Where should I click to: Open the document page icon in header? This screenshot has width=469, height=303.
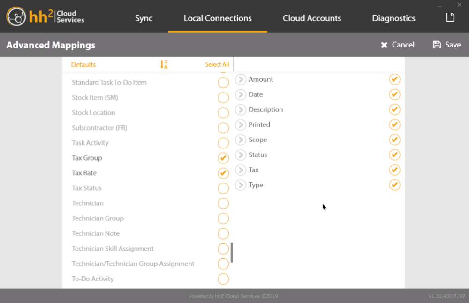(450, 17)
